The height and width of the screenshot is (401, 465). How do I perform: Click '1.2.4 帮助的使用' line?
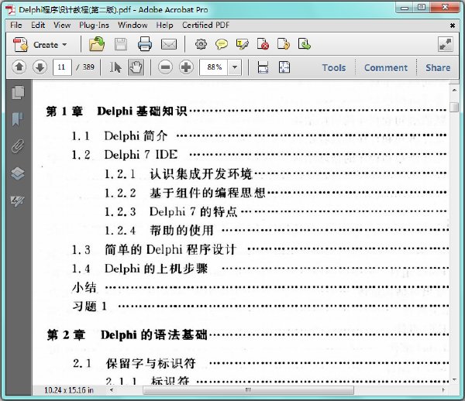click(x=159, y=231)
